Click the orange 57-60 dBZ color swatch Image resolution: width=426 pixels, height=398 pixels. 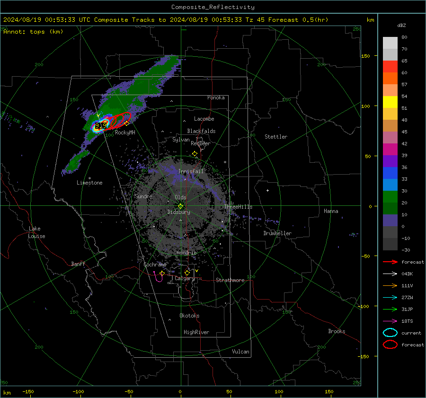click(x=390, y=79)
